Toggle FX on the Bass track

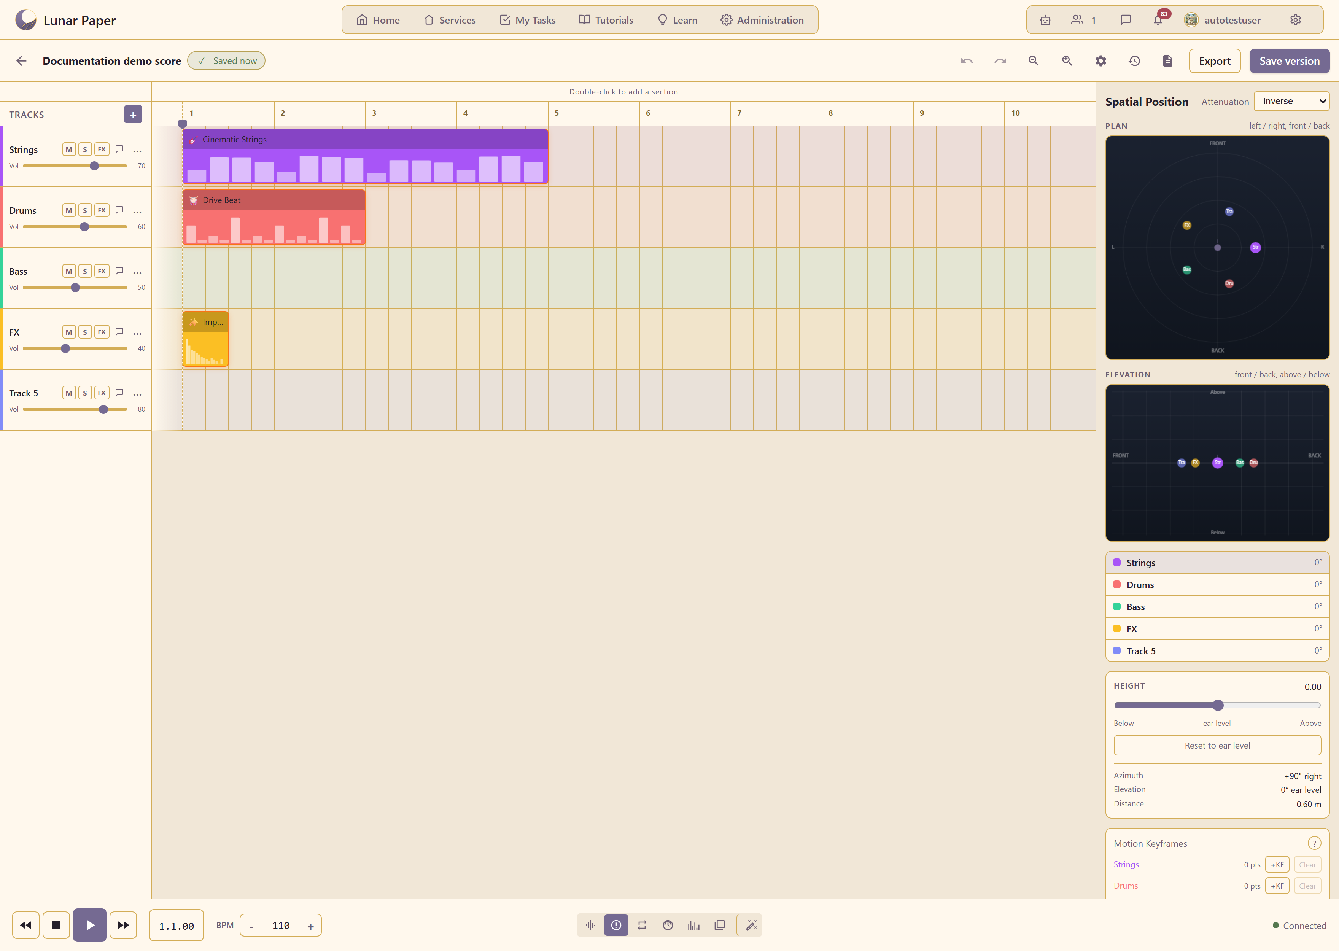102,271
